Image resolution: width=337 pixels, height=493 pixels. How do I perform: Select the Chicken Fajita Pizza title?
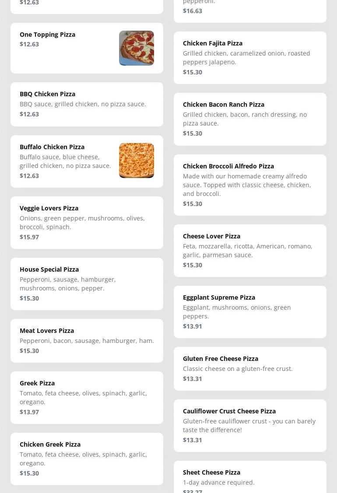[213, 43]
